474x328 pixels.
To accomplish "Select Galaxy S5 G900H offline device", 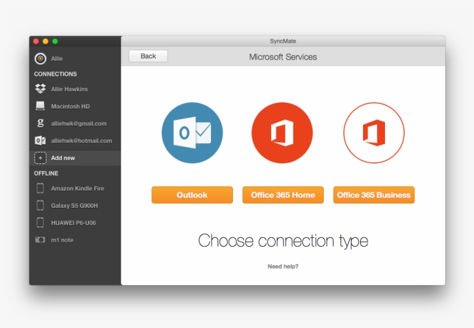I will [75, 206].
